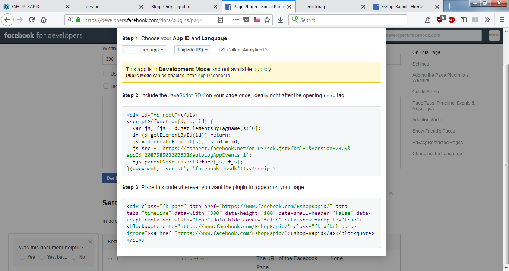Screen dimensions: 509x271
Task: Click the Collect Analytics help [?] link
Action: coord(266,50)
